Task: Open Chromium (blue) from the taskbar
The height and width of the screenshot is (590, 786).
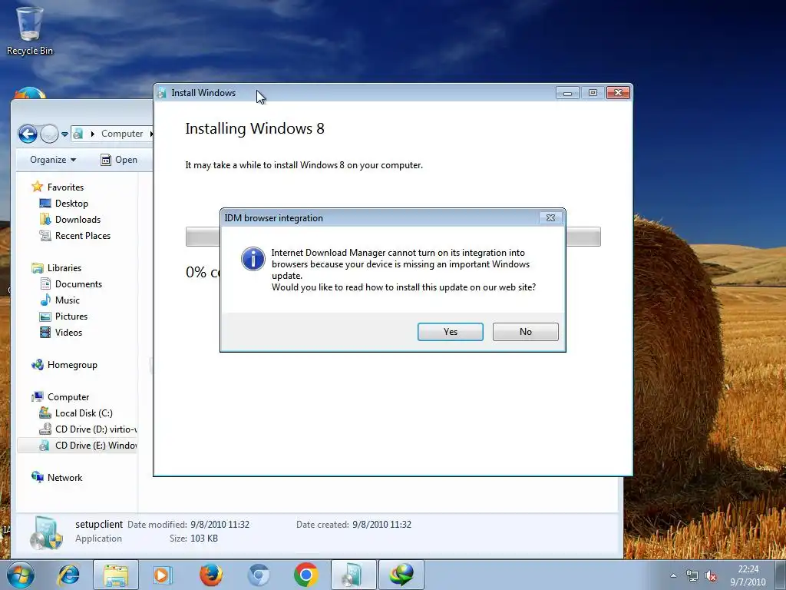Action: 258,575
